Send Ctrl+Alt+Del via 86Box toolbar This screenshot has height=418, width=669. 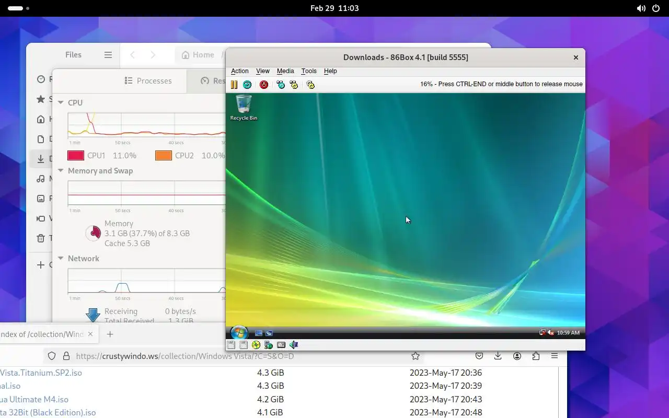coord(281,85)
